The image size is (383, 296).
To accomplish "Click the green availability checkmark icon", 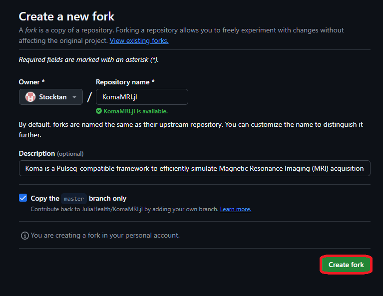I will coord(99,111).
